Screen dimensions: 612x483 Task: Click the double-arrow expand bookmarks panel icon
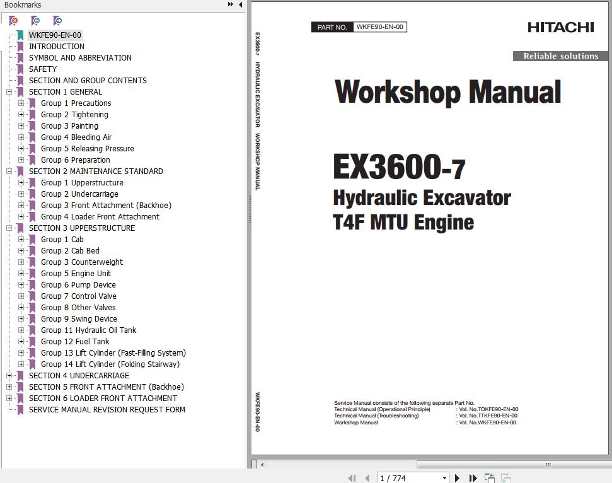pyautogui.click(x=230, y=4)
